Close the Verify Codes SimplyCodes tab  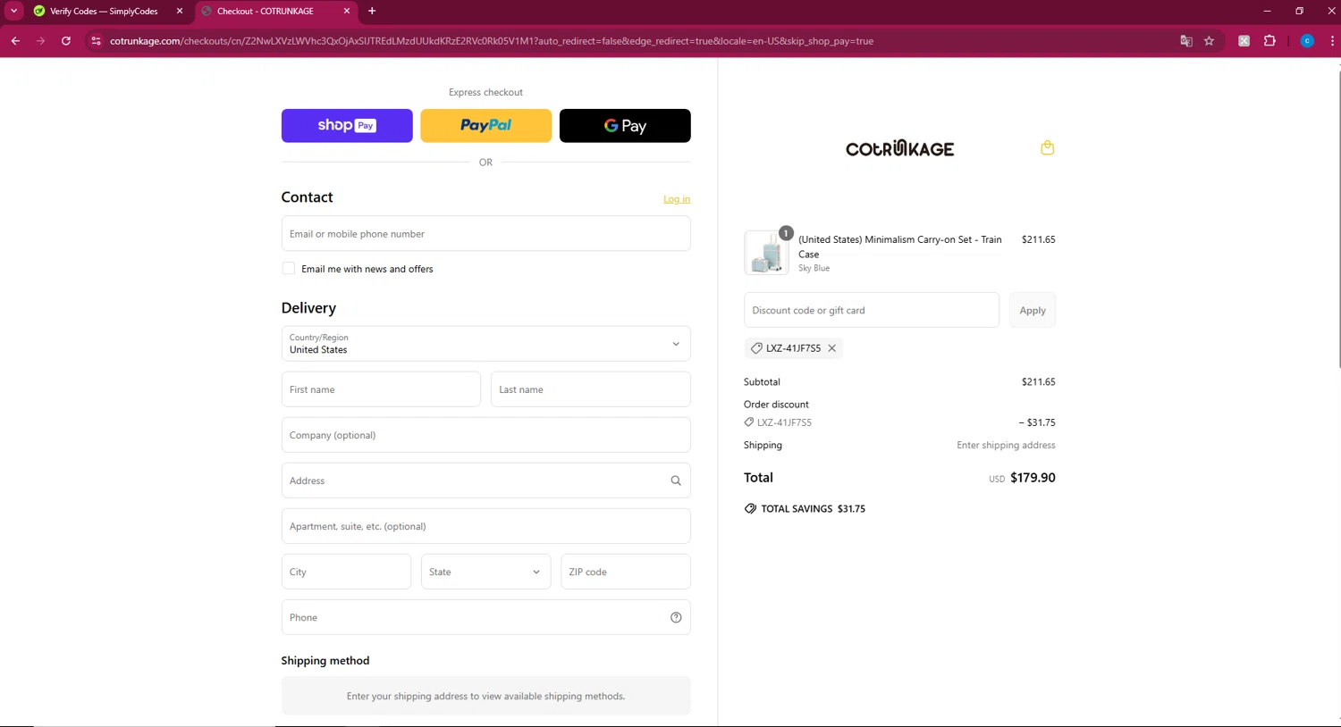(x=179, y=11)
